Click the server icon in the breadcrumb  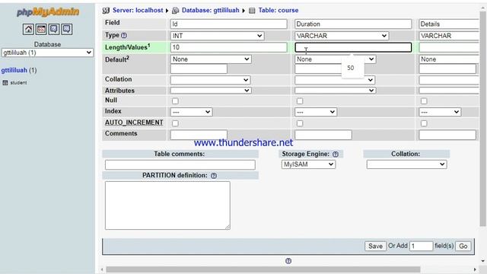pos(106,11)
